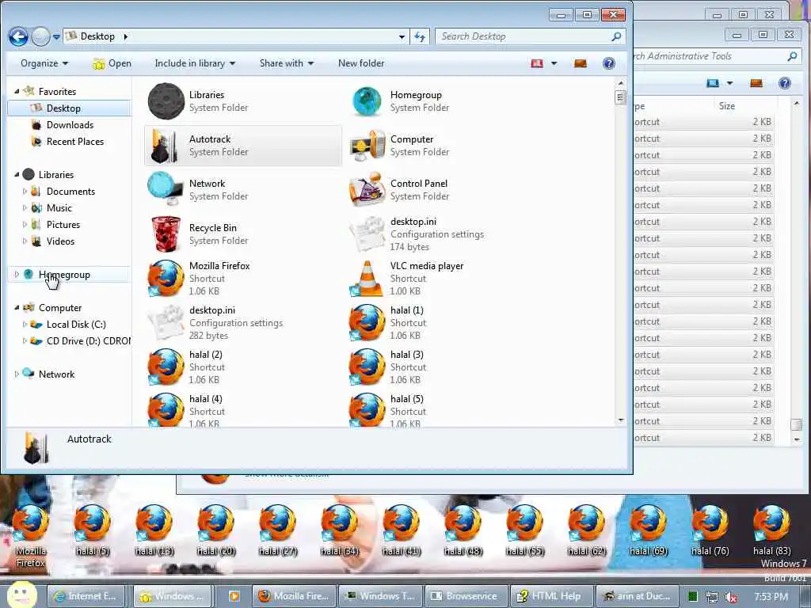Select the Recycle Bin icon
This screenshot has width=811, height=608.
coord(166,234)
